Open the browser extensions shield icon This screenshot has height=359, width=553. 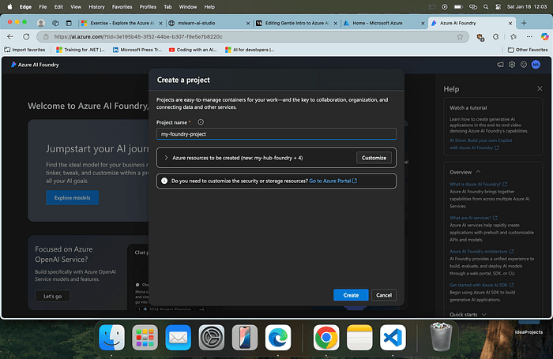pyautogui.click(x=480, y=37)
